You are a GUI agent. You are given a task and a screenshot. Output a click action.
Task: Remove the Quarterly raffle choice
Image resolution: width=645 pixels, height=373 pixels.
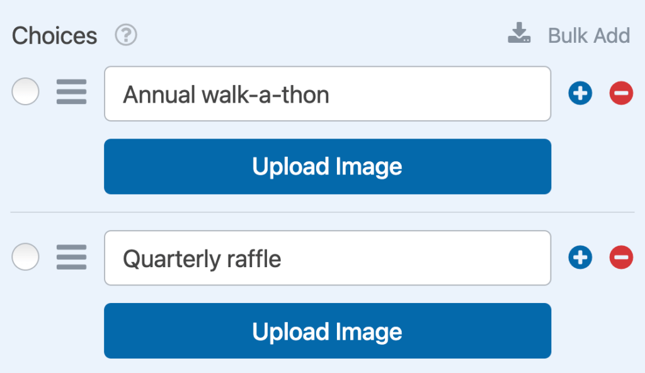(621, 257)
